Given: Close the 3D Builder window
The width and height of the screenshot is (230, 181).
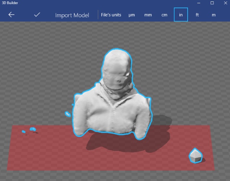Looking at the screenshot, I should [x=226, y=3].
